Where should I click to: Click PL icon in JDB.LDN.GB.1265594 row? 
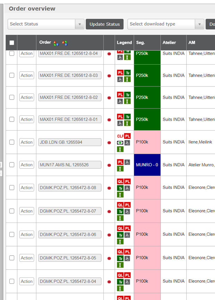pos(128,136)
